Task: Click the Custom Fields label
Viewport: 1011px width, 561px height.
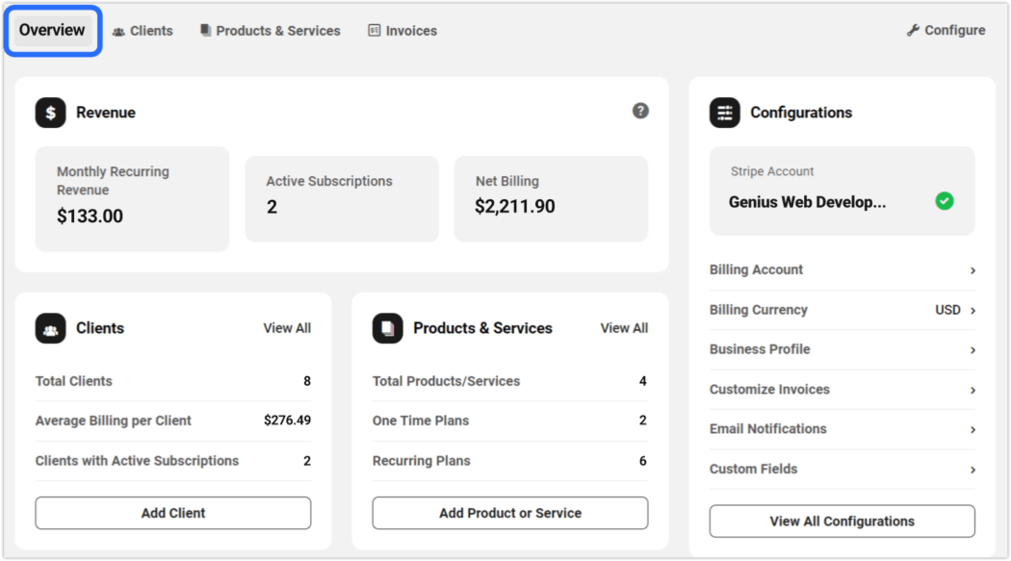Action: 753,469
